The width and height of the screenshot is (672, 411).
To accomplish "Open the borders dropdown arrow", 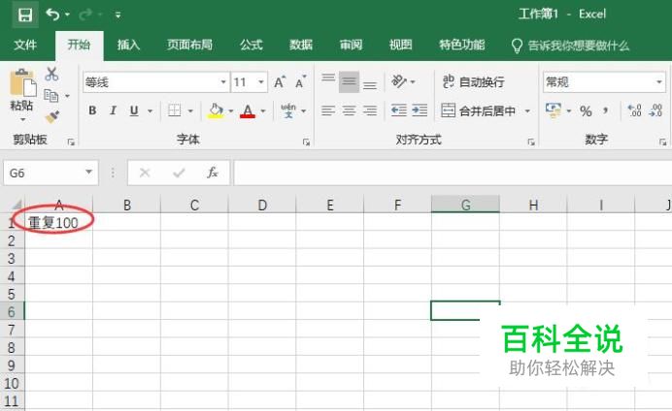I will (x=190, y=111).
